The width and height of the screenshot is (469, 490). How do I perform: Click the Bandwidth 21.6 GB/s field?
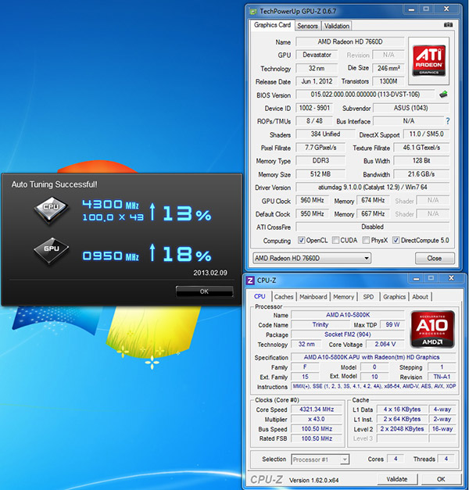(x=421, y=173)
